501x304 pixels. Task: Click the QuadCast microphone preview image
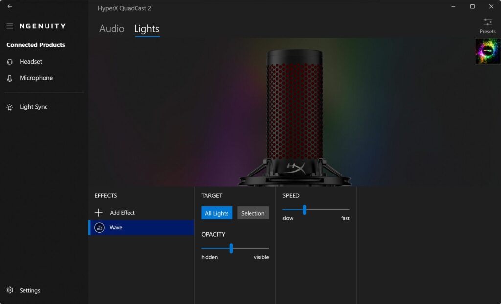pos(295,117)
